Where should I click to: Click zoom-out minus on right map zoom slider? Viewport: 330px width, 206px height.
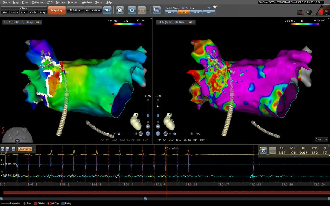pyautogui.click(x=158, y=122)
